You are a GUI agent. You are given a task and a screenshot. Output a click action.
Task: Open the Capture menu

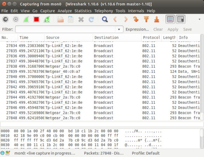click(x=47, y=11)
